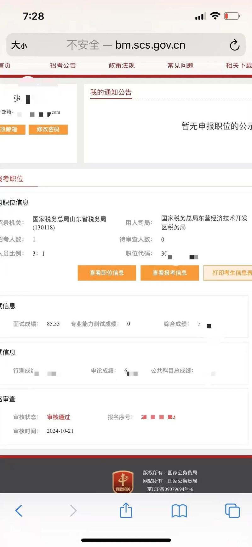Click the 查看职位信息 button
Screen dimensions: 252x547
tap(107, 273)
